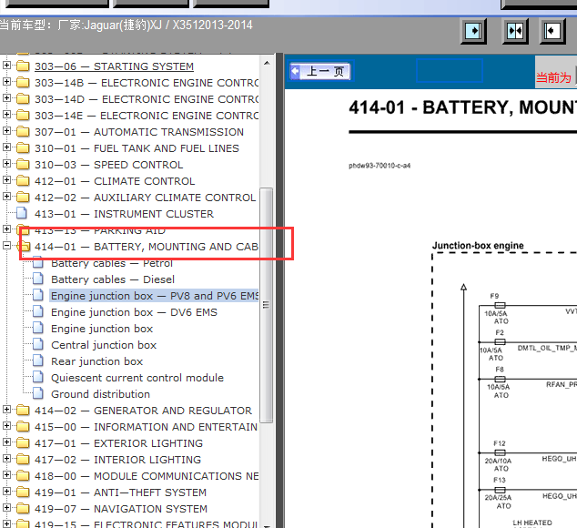
Task: Click fuse F12 in the diagram
Action: 500,452
